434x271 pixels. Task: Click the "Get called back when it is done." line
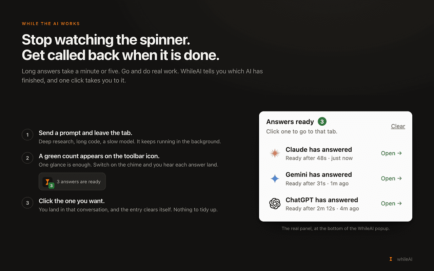(120, 56)
